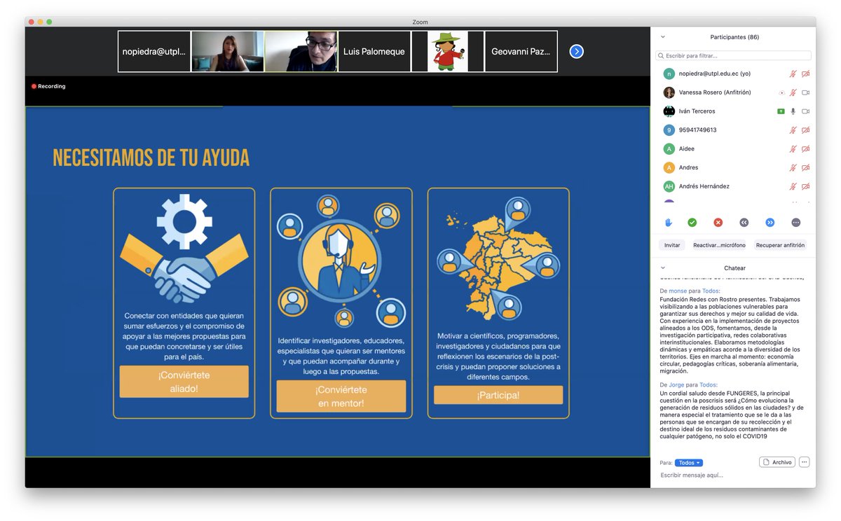Image resolution: width=841 pixels, height=521 pixels.
Task: Click Iván Terceros' microphone icon
Action: [x=793, y=111]
